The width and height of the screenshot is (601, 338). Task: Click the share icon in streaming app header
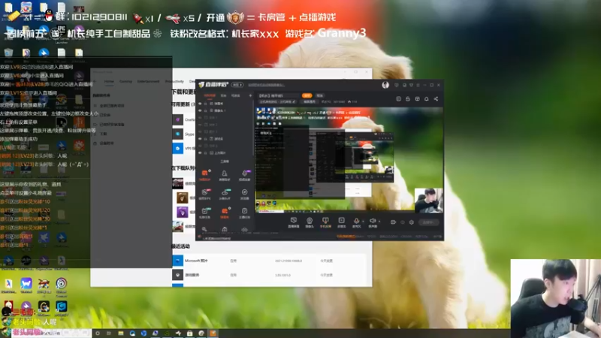tap(436, 99)
